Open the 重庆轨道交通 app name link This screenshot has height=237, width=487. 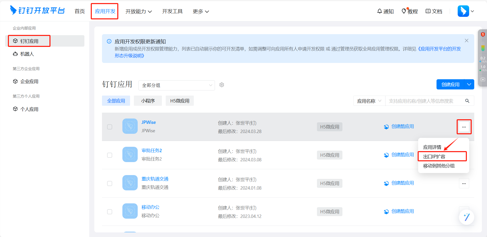pyautogui.click(x=155, y=179)
